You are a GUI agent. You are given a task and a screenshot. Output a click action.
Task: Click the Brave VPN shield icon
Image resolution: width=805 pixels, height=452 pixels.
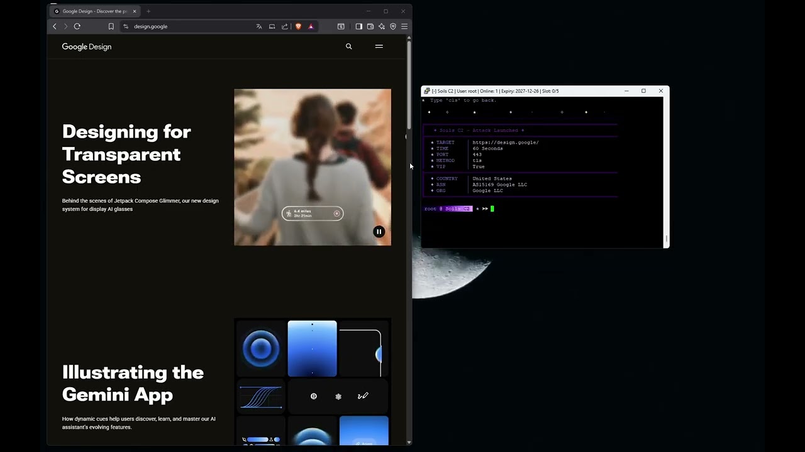[393, 26]
